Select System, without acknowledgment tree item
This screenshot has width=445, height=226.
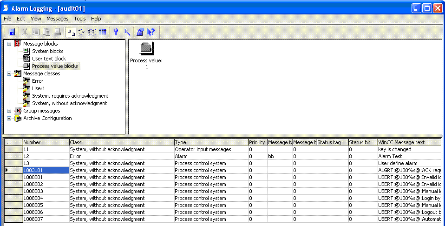point(70,103)
